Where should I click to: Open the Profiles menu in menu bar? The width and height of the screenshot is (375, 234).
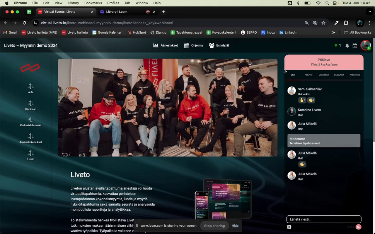click(x=113, y=3)
